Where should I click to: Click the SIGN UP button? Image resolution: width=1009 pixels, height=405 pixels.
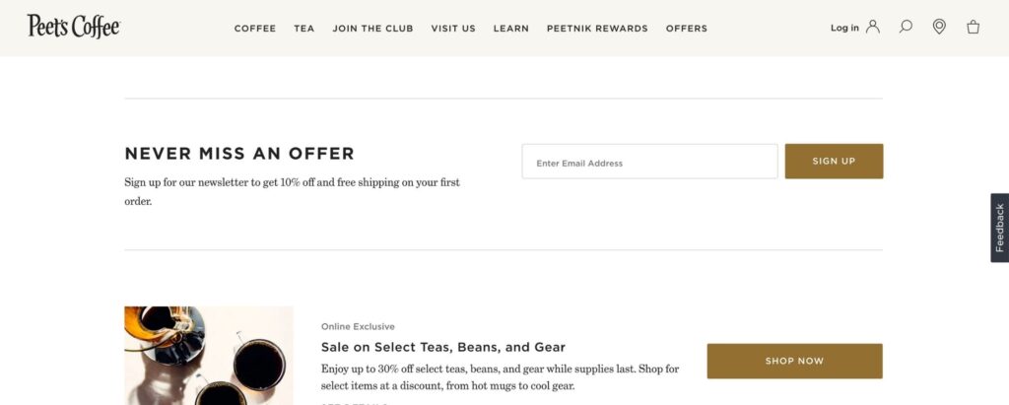[834, 161]
